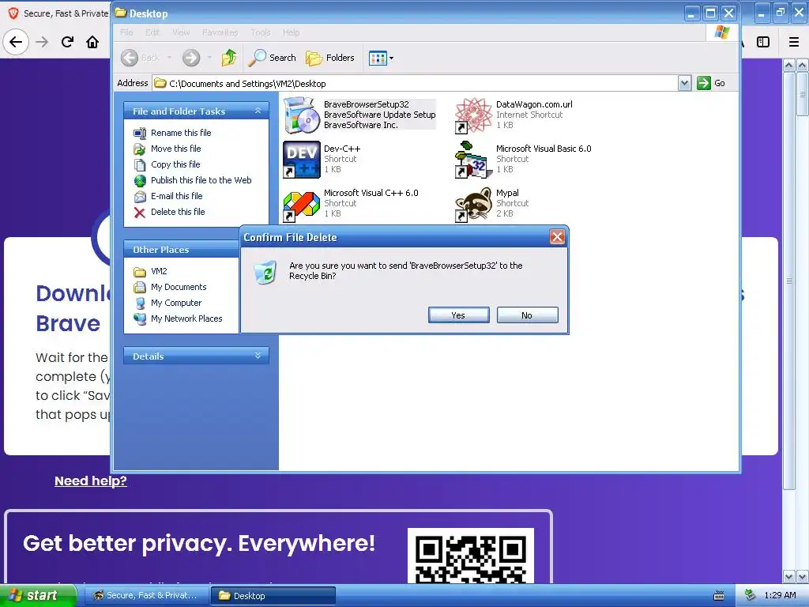The height and width of the screenshot is (607, 809).
Task: Go to the browser home page
Action: tap(92, 42)
